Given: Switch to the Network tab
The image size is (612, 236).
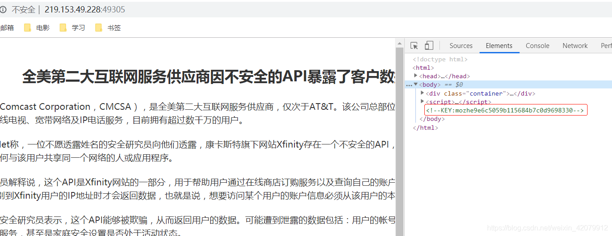Looking at the screenshot, I should 575,46.
